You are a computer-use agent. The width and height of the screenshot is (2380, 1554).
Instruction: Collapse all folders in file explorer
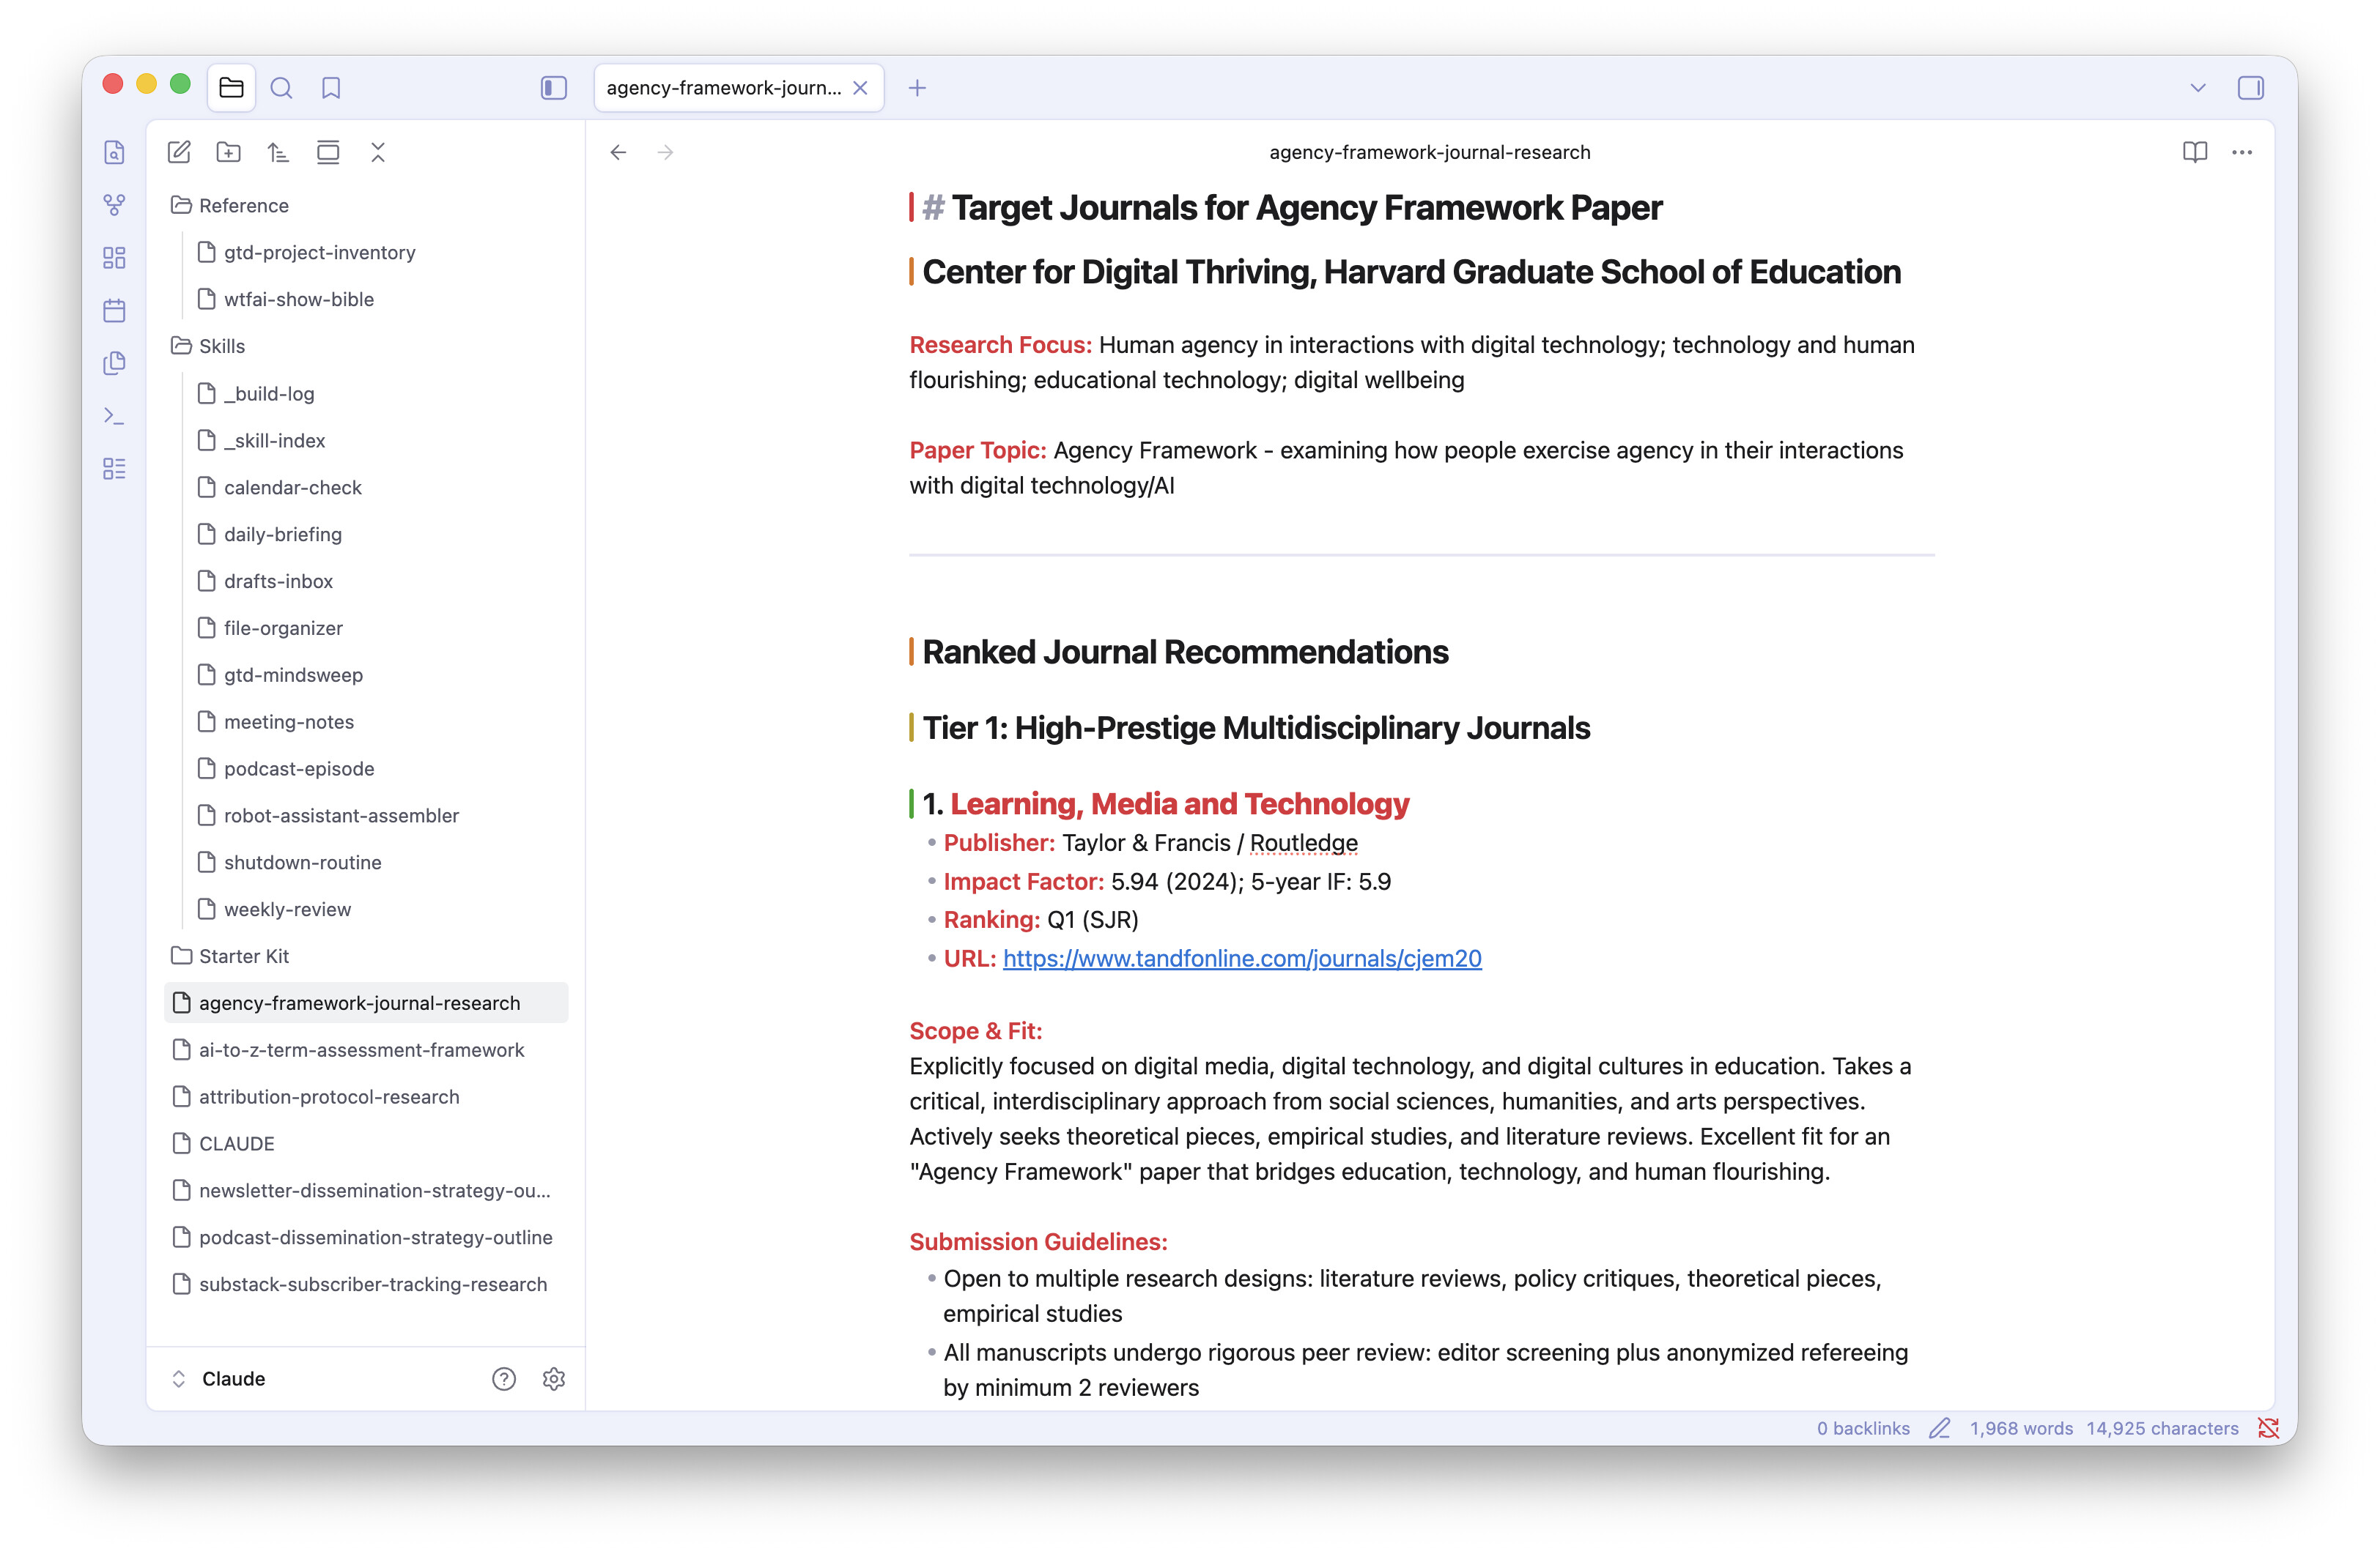click(377, 152)
